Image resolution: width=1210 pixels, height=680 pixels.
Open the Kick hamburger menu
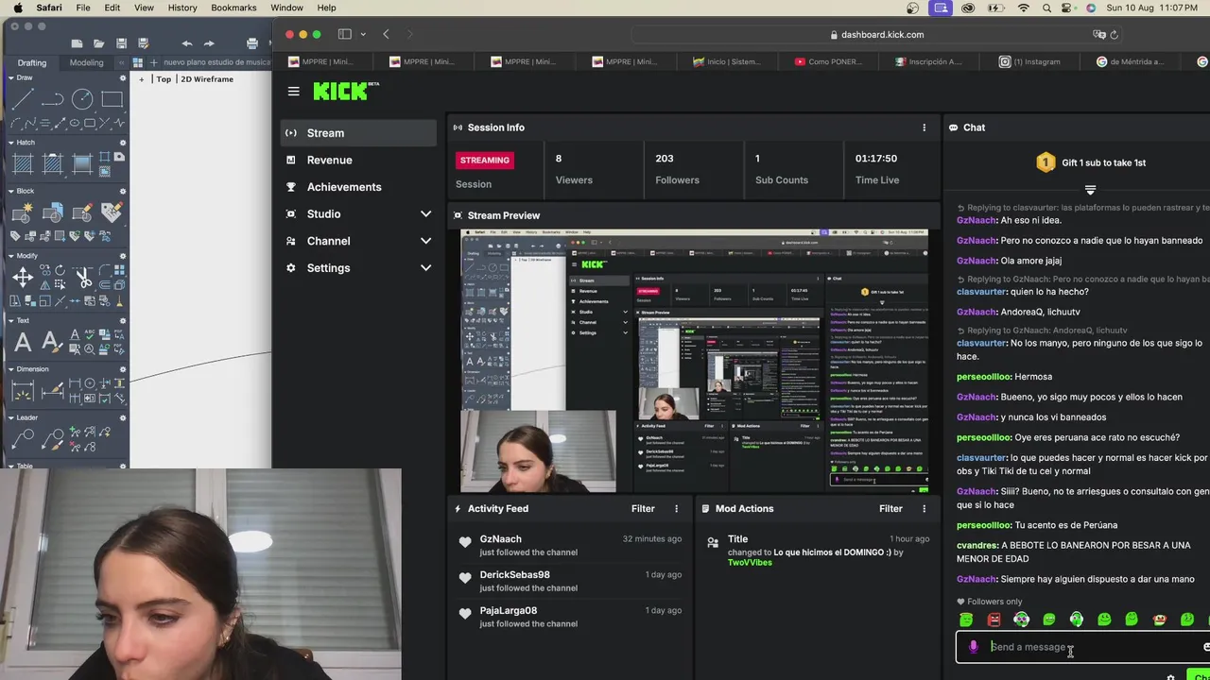pyautogui.click(x=294, y=92)
